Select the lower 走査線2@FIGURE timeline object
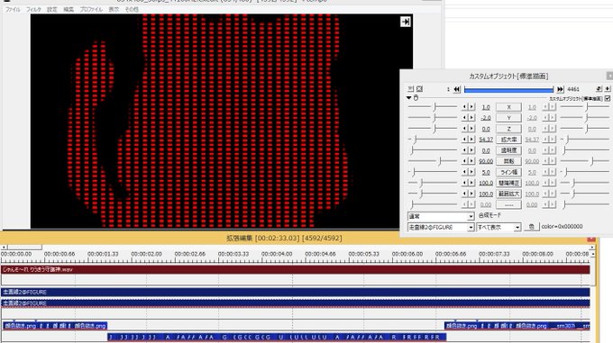The height and width of the screenshot is (343, 613). tap(296, 302)
